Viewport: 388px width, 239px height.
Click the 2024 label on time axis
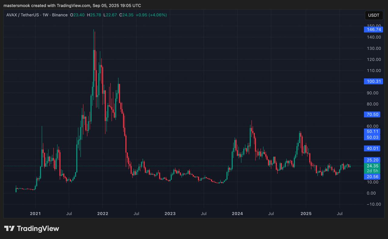pos(237,214)
